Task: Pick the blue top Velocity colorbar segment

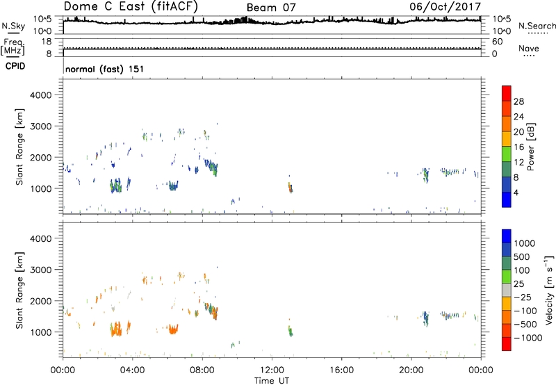Action: [507, 236]
